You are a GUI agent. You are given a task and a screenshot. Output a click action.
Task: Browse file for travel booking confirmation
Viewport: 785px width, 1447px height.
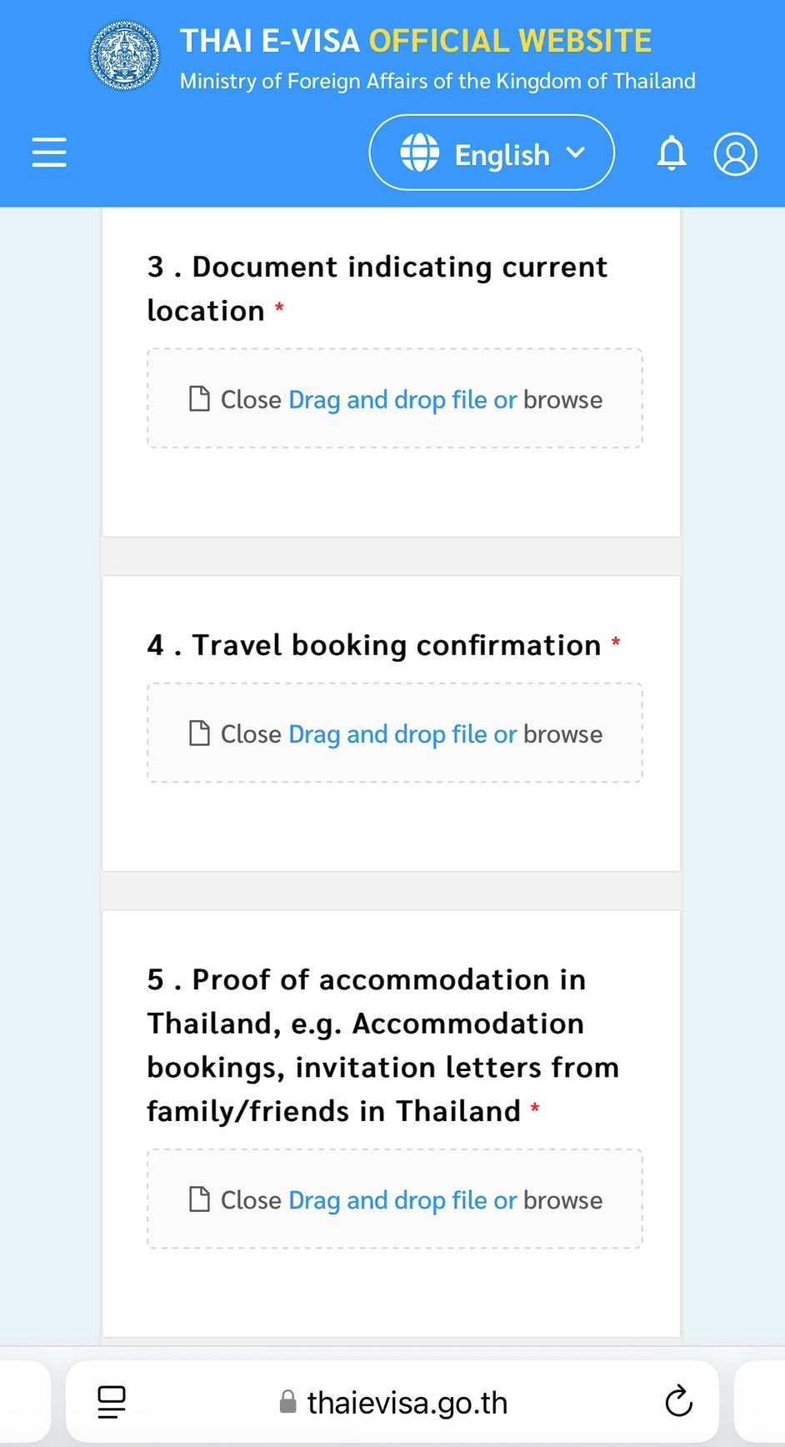point(562,734)
